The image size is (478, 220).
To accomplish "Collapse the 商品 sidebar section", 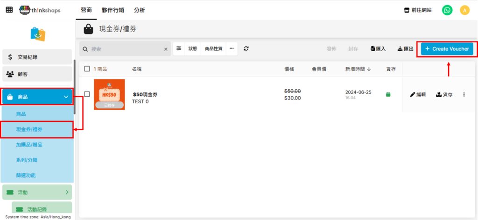I will coord(65,97).
